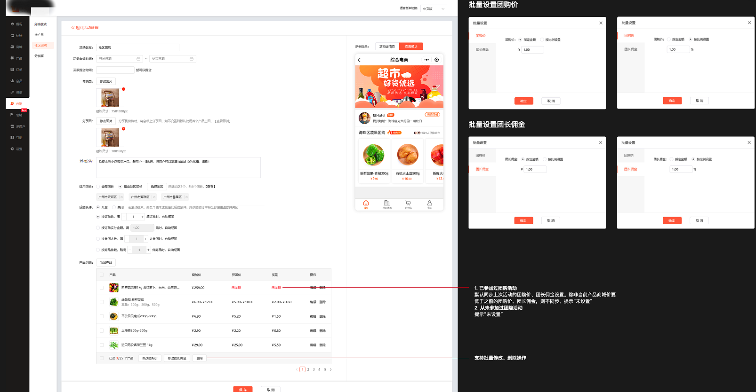The height and width of the screenshot is (392, 756).
Task: Remove the 广州市天河区 region tag
Action: pos(121,197)
